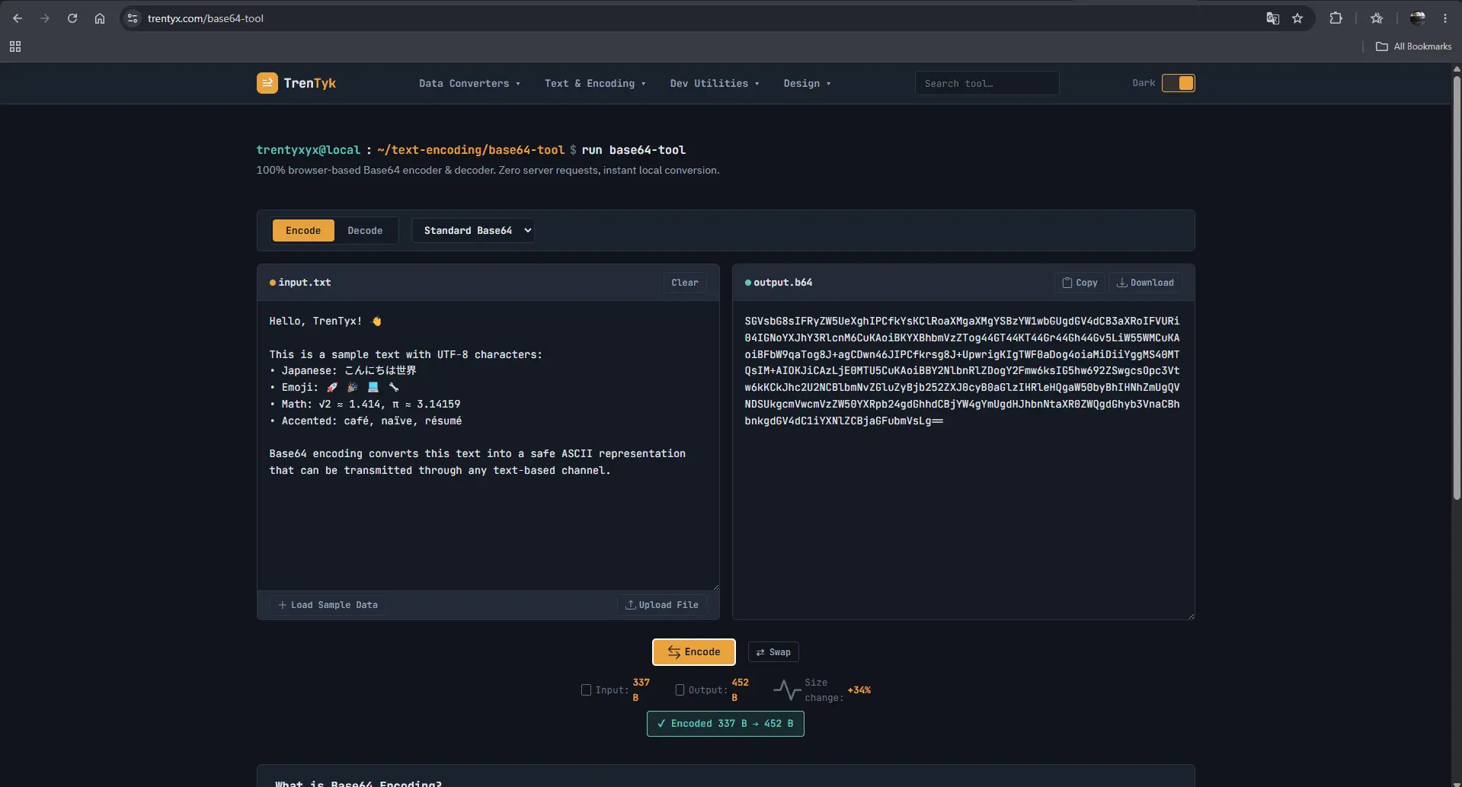Expand the Design menu

pyautogui.click(x=807, y=84)
